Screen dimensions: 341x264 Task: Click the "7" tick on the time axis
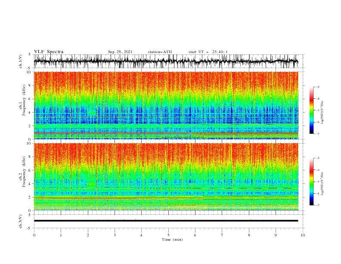click(x=222, y=235)
